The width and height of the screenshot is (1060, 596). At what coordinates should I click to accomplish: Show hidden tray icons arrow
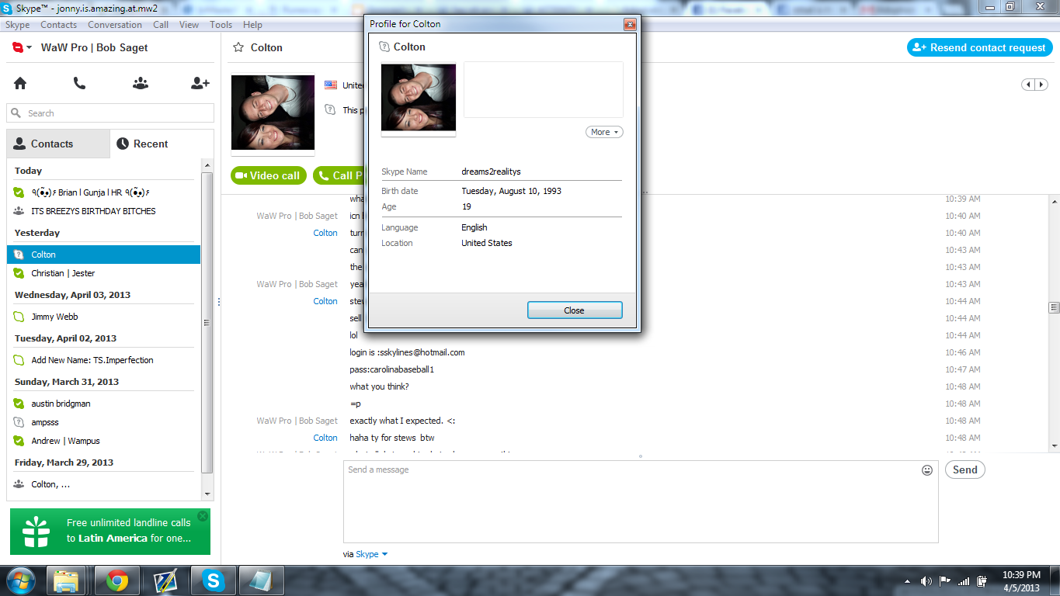(907, 580)
